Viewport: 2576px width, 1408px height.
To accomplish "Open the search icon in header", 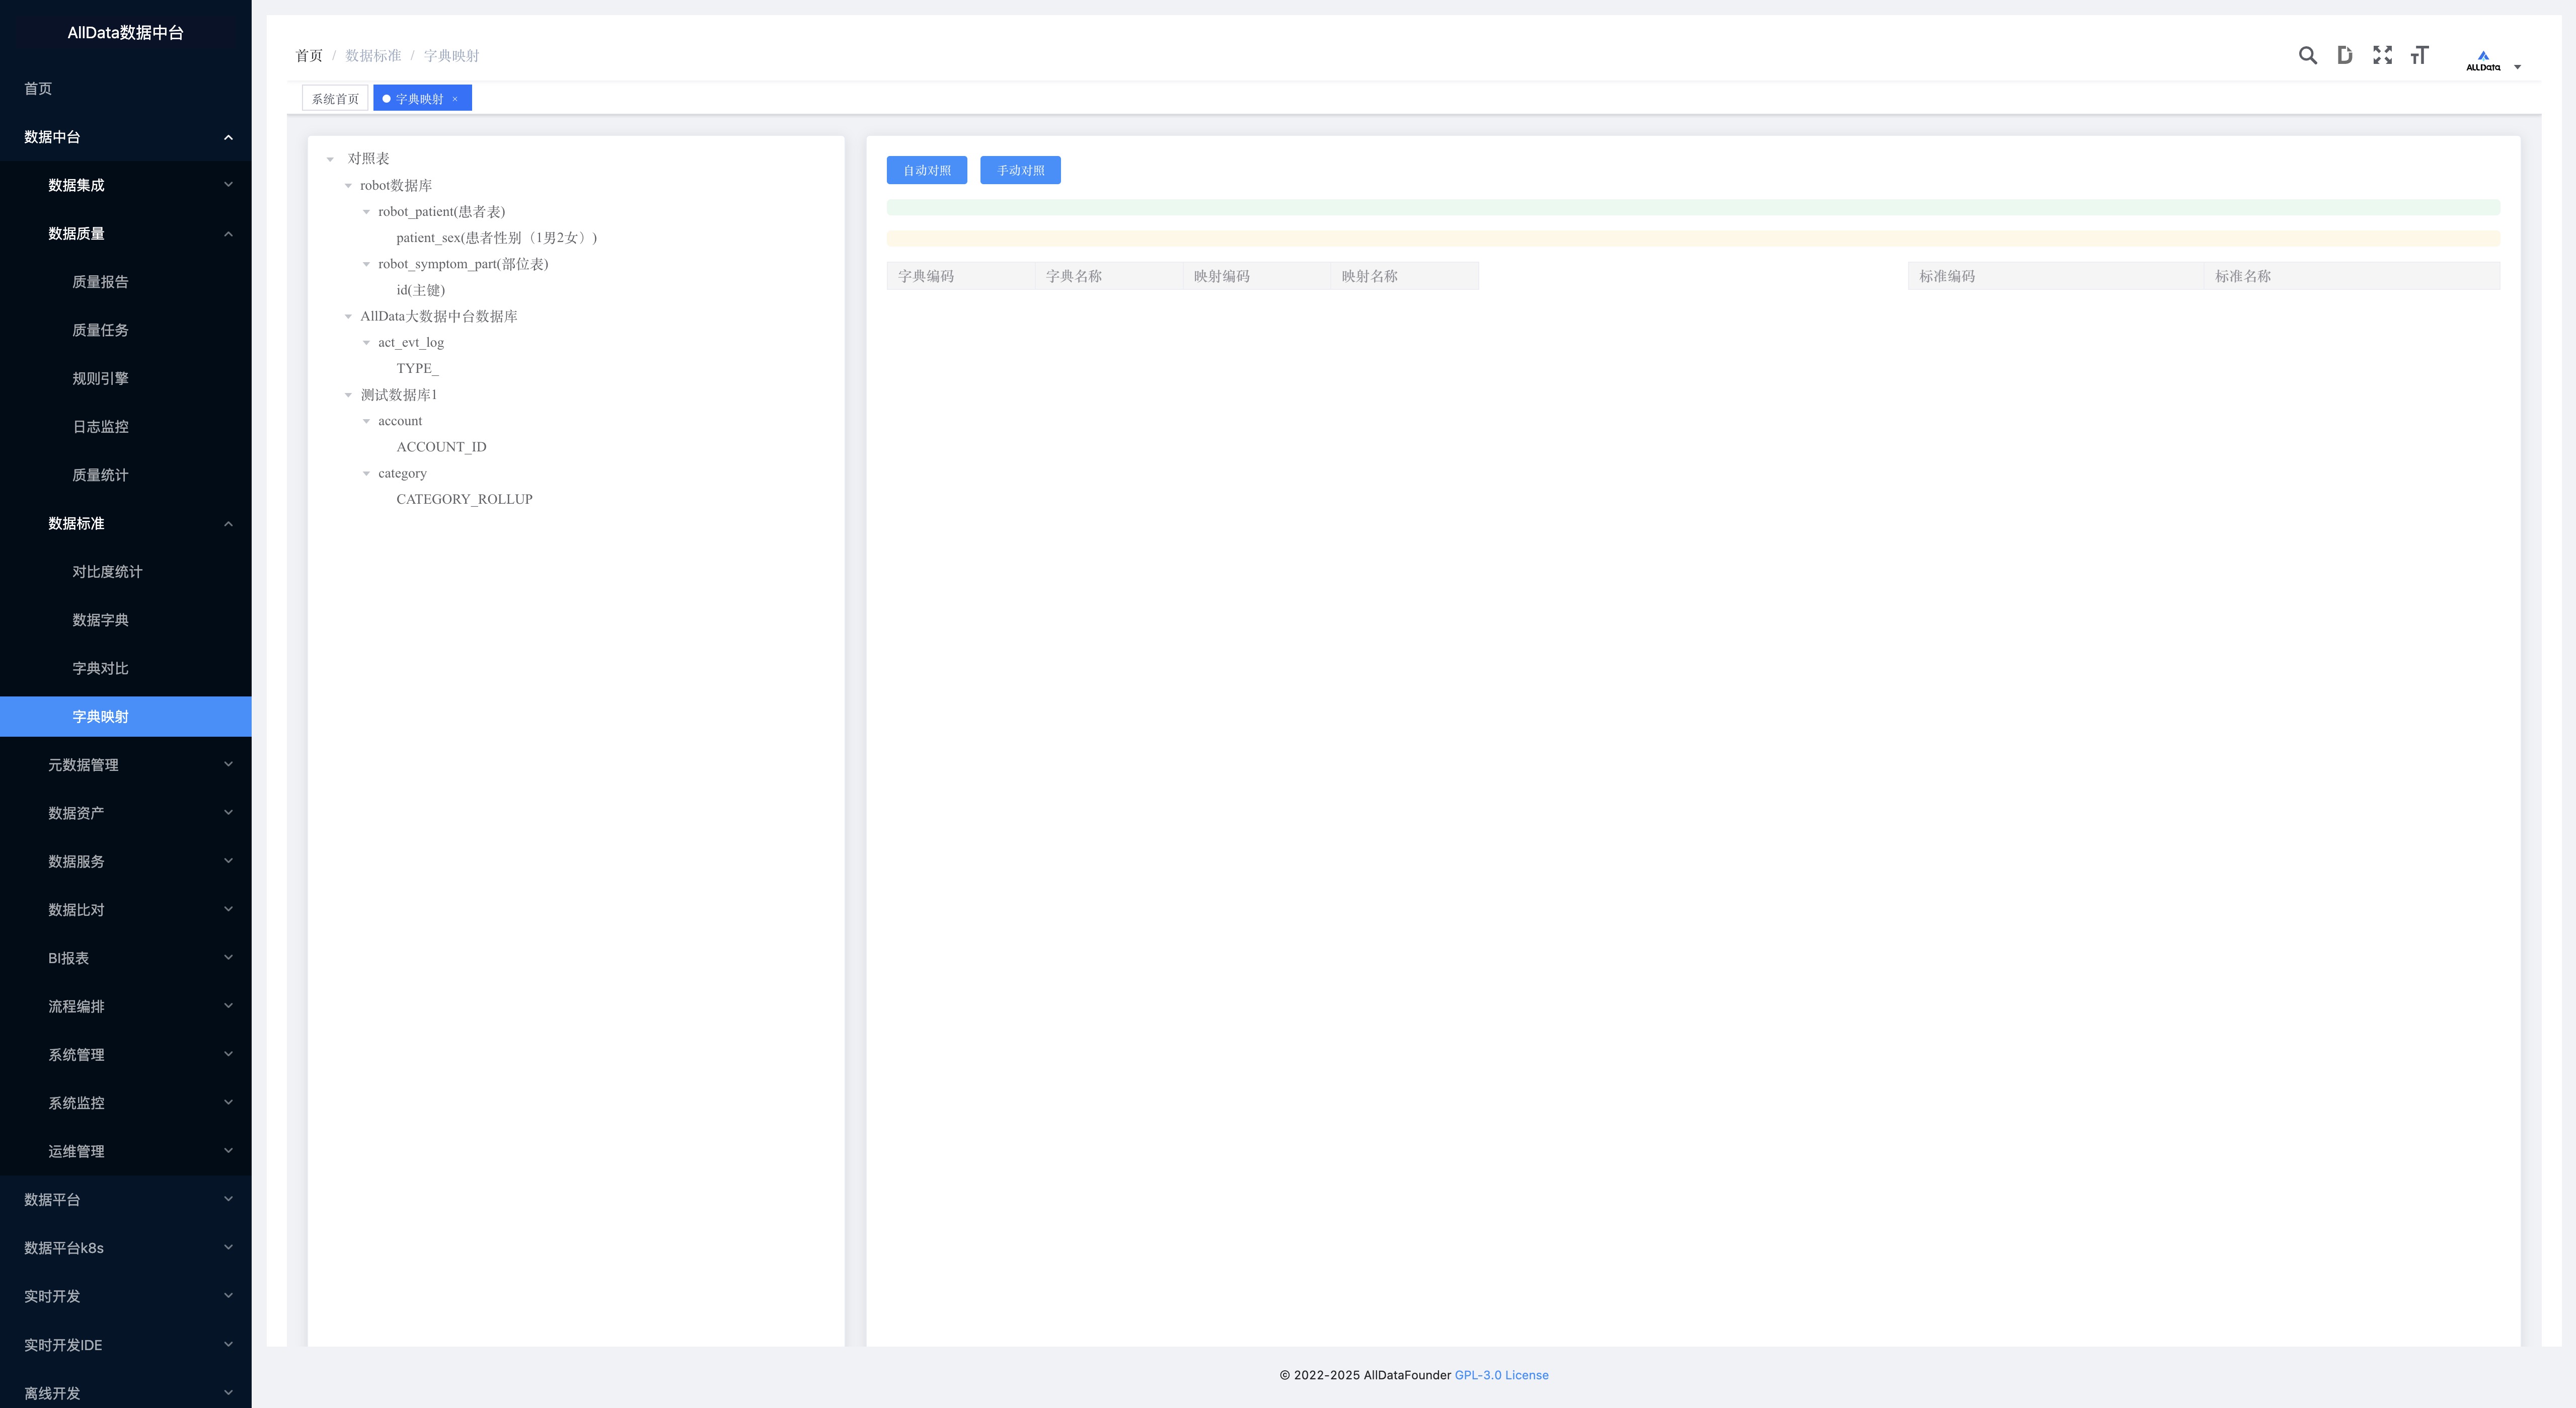I will point(2307,55).
